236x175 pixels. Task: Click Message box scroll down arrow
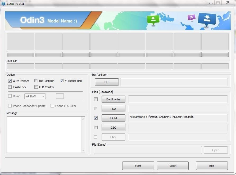tap(83, 150)
